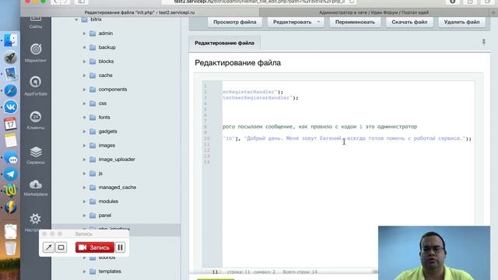Click Просмотр файла button
498x280 pixels.
pos(235,22)
